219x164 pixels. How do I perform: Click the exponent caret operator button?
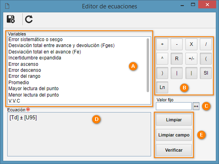162,59
